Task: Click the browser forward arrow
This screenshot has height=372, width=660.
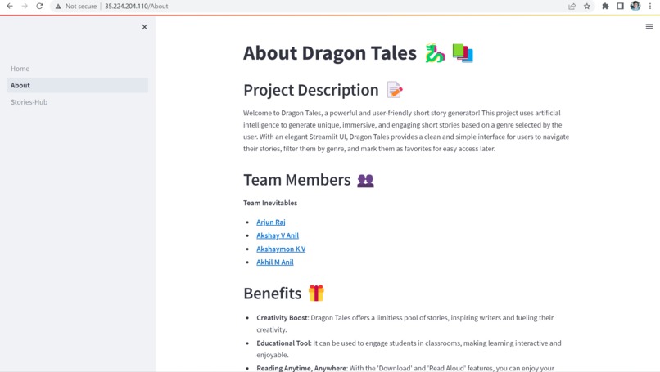Action: click(x=25, y=7)
